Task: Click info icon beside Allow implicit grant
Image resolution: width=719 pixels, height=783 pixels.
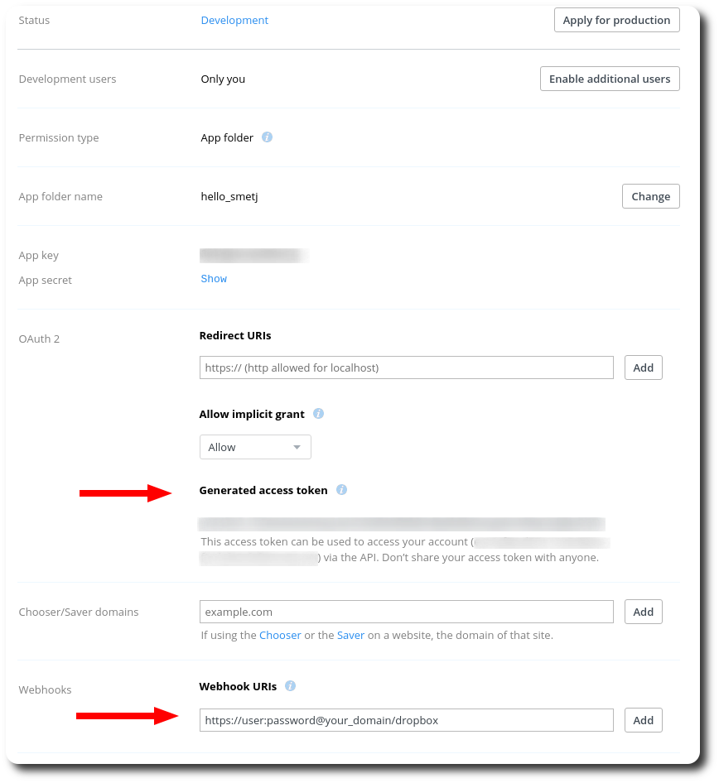Action: tap(318, 414)
